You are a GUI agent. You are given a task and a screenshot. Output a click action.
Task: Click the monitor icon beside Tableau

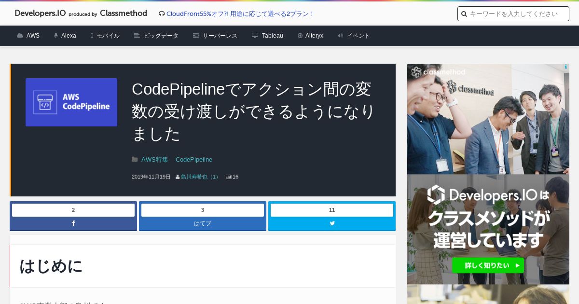click(255, 36)
